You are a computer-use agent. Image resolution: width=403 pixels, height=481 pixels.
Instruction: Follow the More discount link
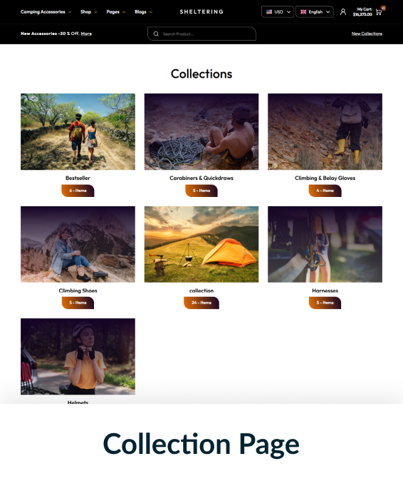(86, 34)
